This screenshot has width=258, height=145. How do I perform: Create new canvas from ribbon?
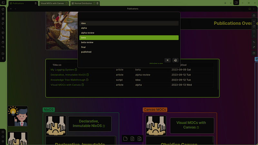coord(3,19)
